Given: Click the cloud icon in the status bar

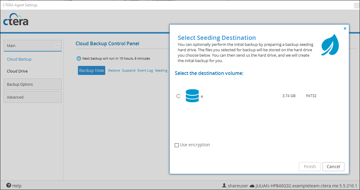Looking at the screenshot, I should (x=252, y=186).
